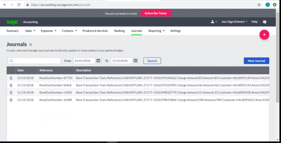Open reference RaveDocNumber-c53d5

(55, 93)
